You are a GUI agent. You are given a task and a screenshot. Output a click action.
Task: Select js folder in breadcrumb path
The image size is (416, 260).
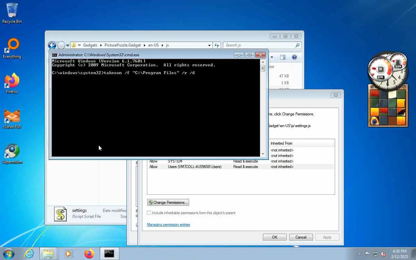coord(167,45)
